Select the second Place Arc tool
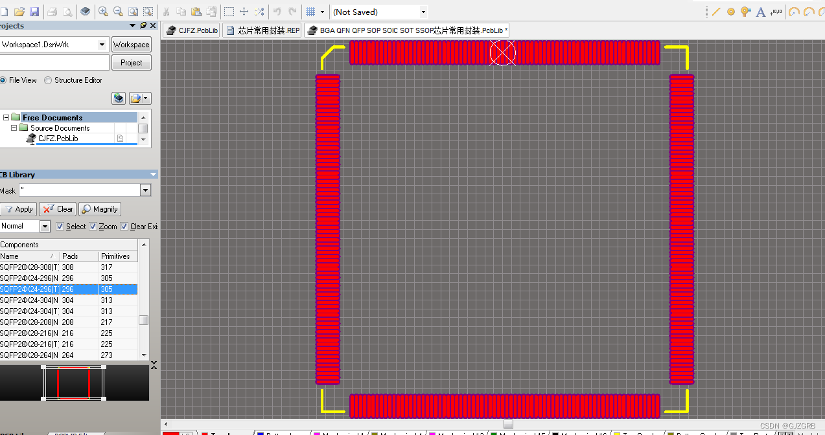825x435 pixels. point(809,12)
